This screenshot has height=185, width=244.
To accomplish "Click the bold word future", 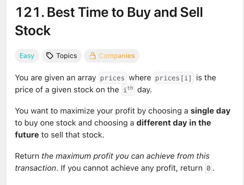I will tap(27, 135).
